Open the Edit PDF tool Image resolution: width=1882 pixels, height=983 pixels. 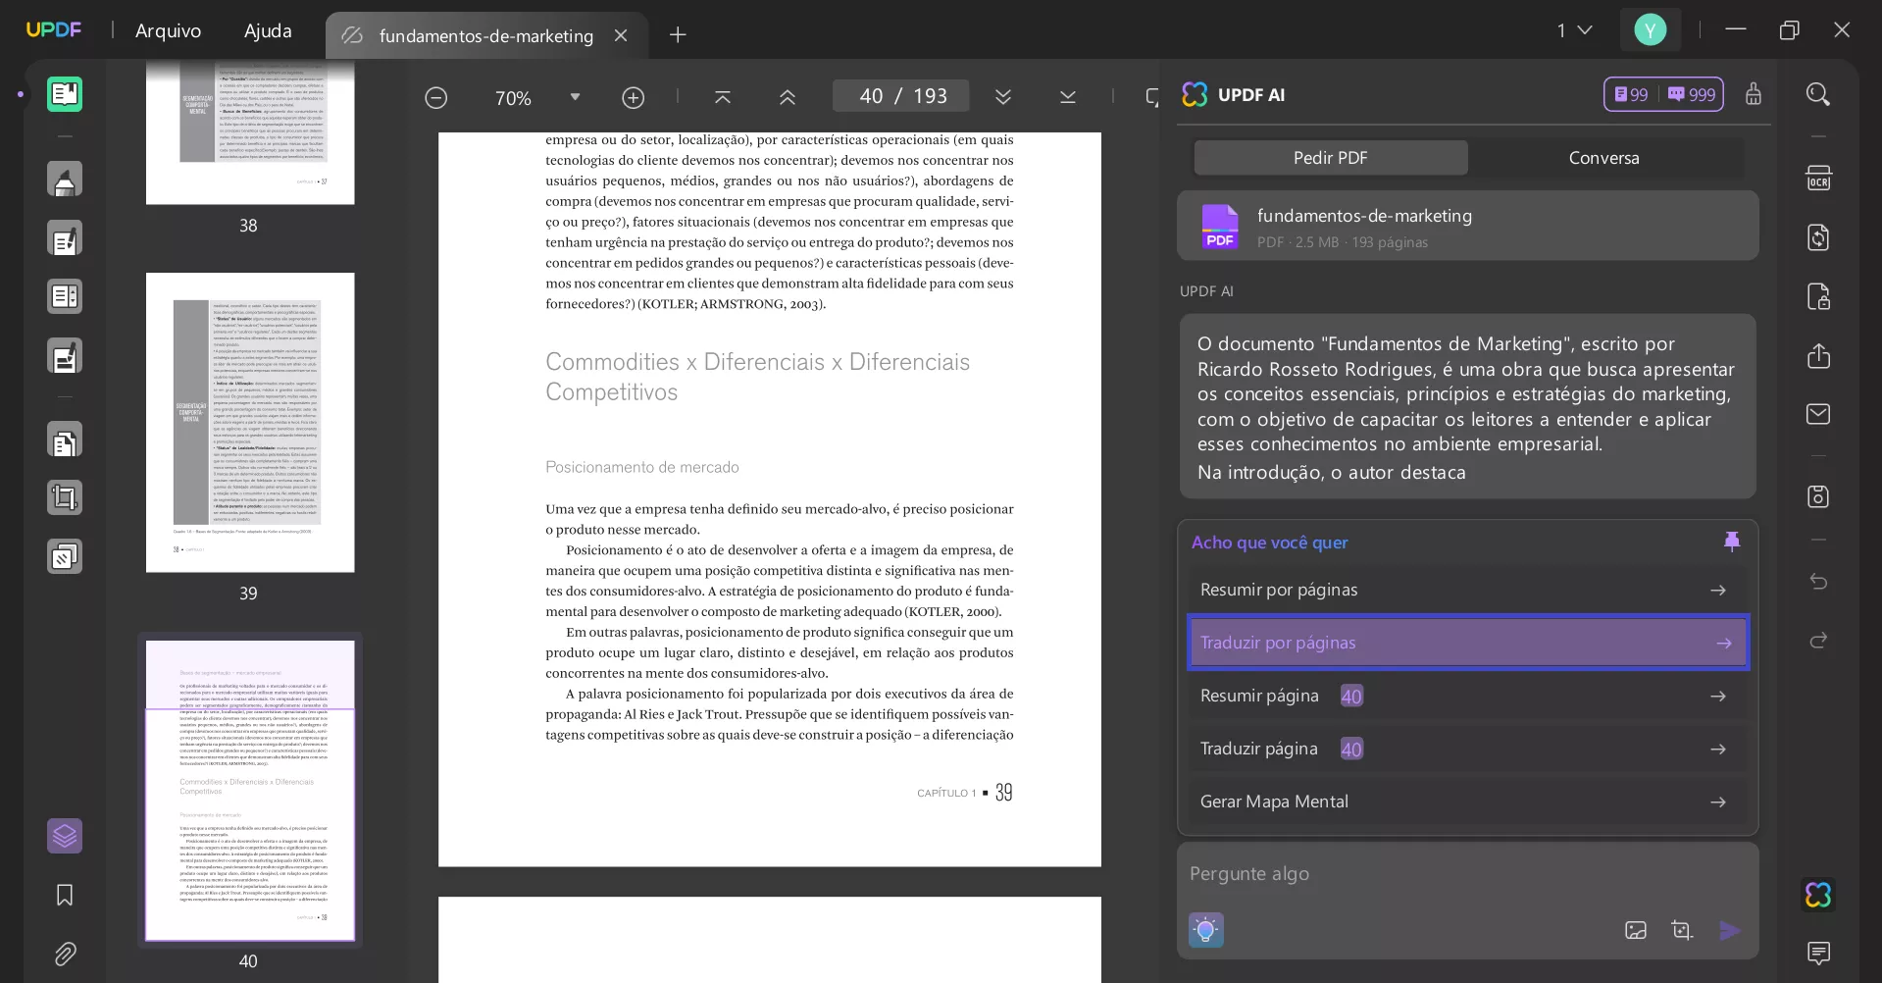(65, 237)
